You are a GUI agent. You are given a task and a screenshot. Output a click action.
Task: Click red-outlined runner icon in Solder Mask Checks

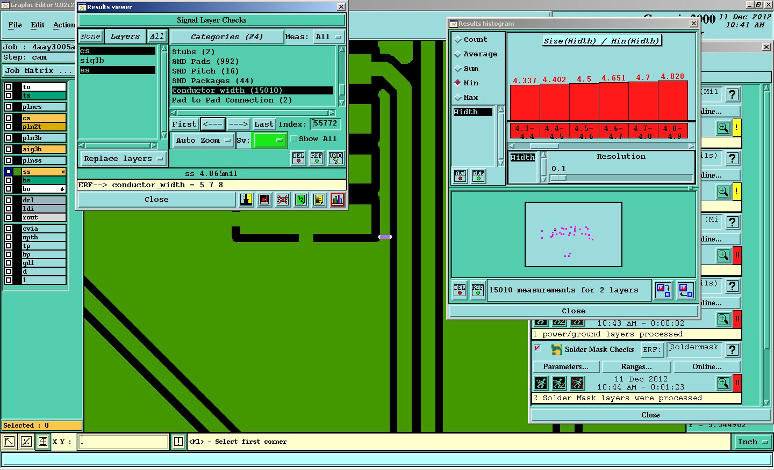click(578, 383)
